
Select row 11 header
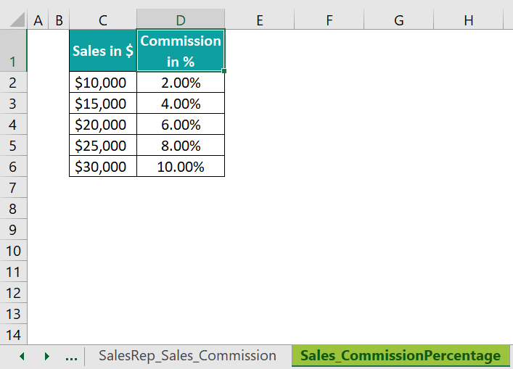pyautogui.click(x=13, y=272)
